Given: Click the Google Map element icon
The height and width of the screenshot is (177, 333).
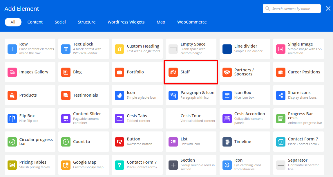Looking at the screenshot, I should point(66,165).
